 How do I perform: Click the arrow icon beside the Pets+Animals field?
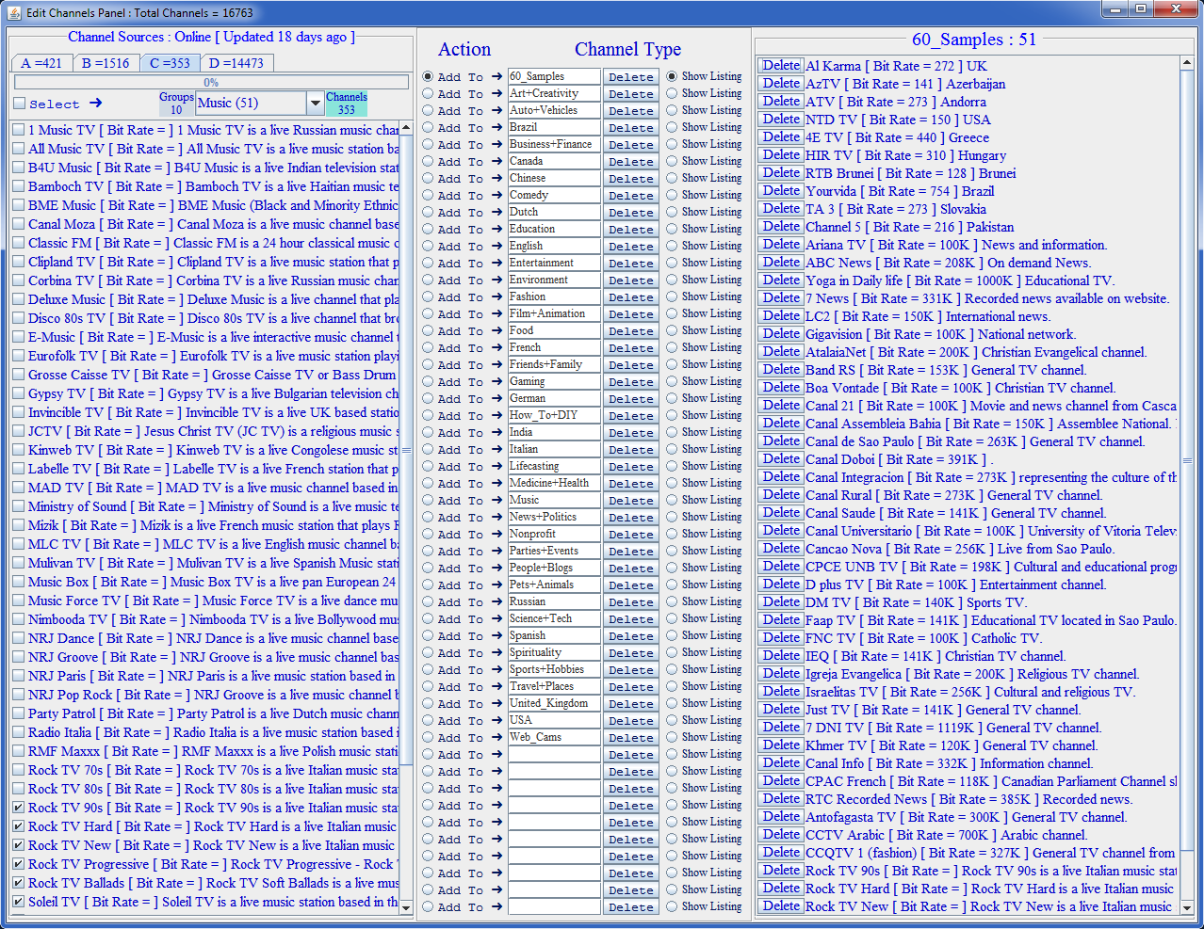point(496,585)
